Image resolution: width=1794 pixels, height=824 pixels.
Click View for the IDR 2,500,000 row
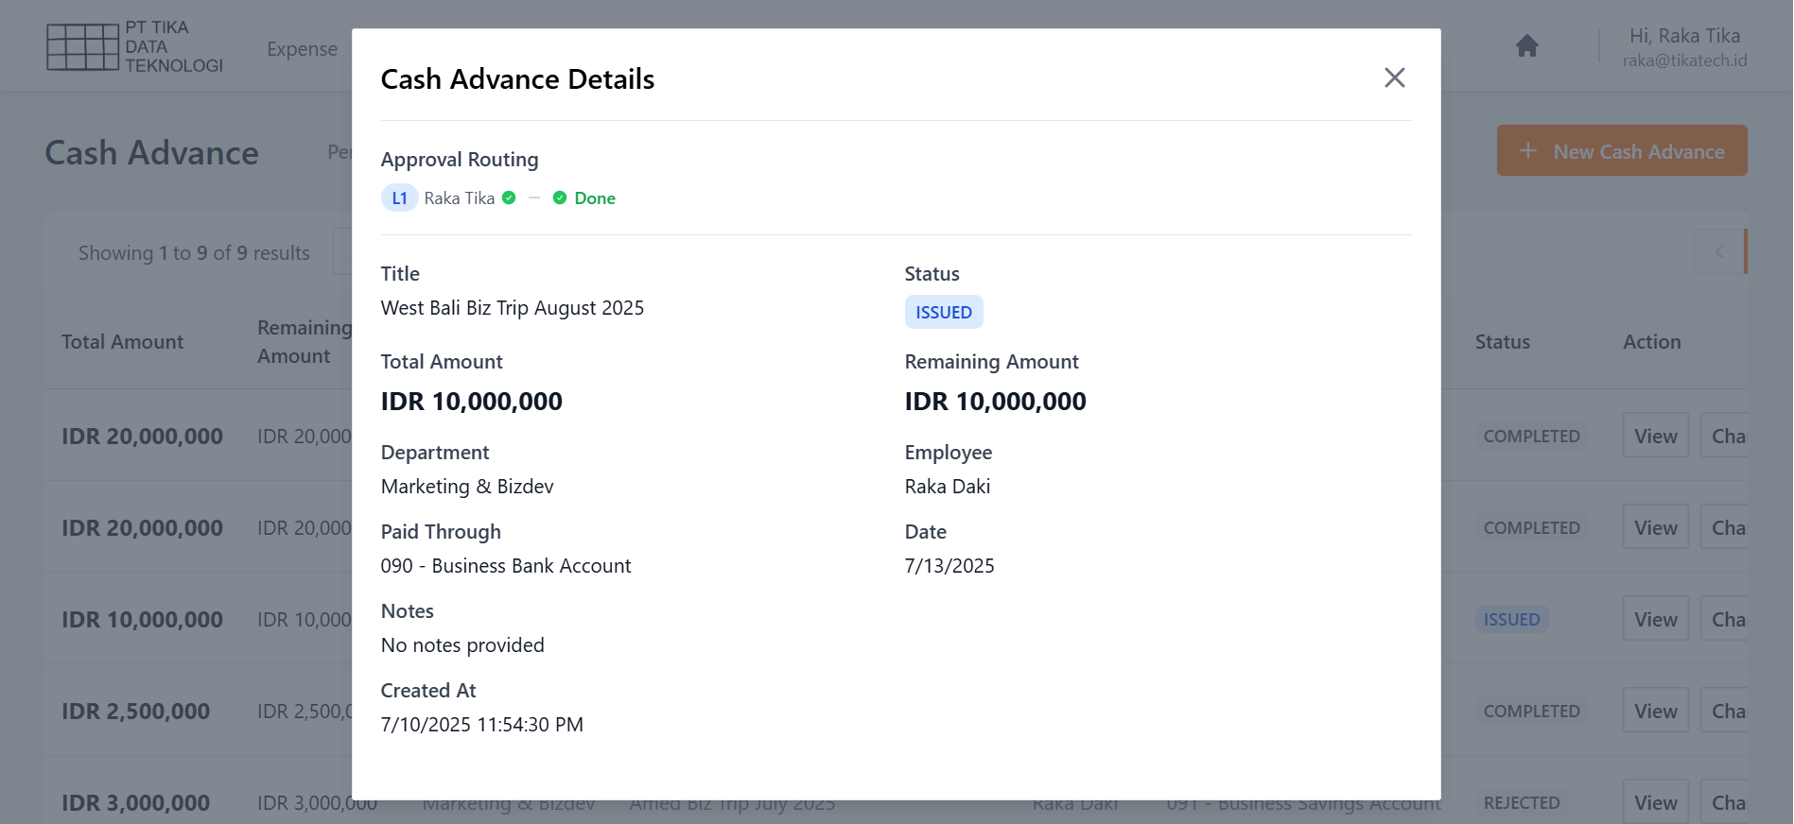point(1655,711)
